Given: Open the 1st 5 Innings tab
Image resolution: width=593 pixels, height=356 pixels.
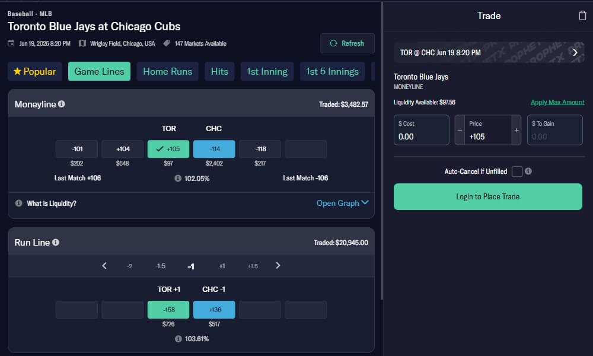Looking at the screenshot, I should (x=332, y=71).
